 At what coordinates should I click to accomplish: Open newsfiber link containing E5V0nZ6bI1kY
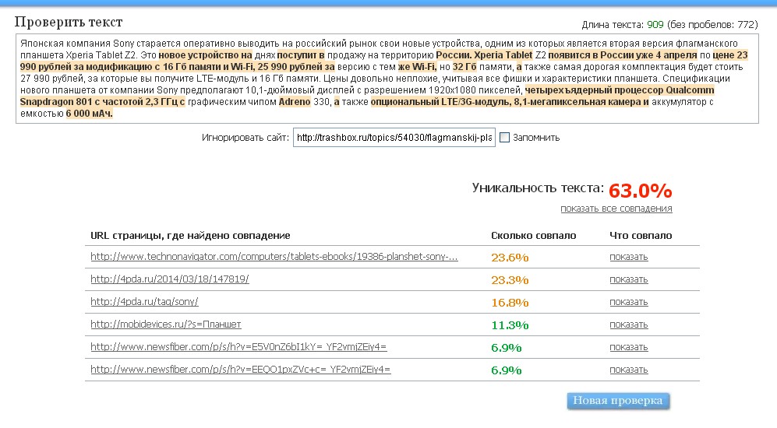tap(238, 347)
